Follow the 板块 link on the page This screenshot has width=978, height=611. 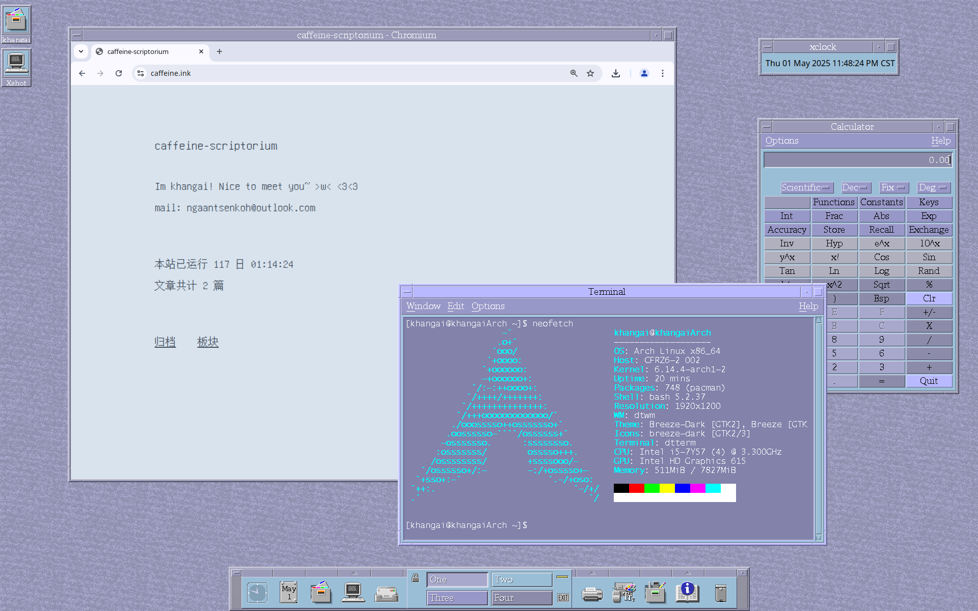point(208,342)
